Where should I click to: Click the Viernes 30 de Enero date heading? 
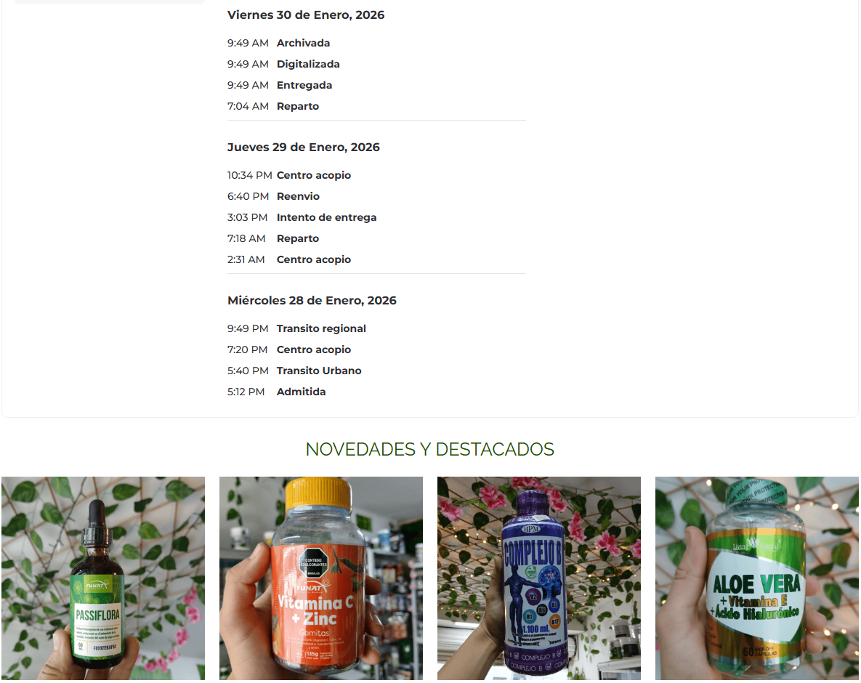[306, 15]
